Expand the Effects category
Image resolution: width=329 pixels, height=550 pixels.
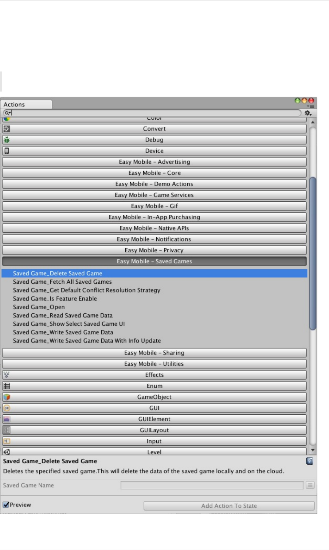[154, 375]
